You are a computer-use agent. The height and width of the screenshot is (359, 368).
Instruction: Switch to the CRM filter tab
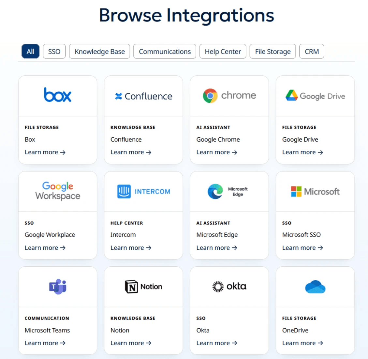pos(311,51)
